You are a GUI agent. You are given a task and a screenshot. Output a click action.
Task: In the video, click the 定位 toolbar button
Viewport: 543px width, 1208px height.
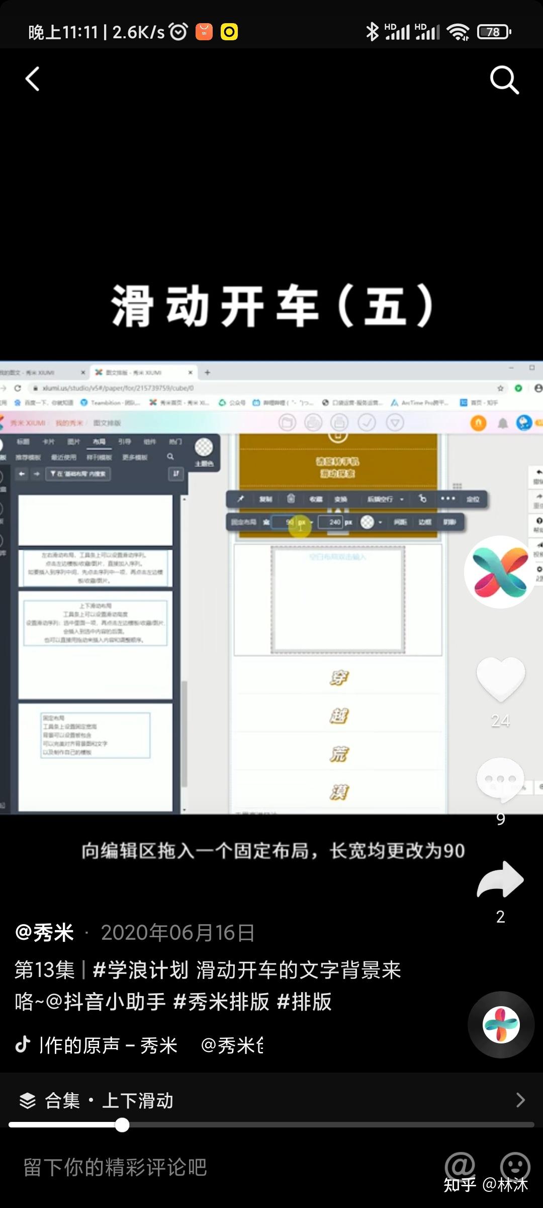coord(473,499)
